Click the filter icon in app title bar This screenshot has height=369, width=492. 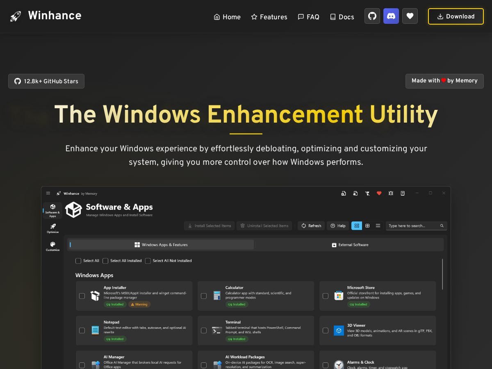tap(367, 193)
